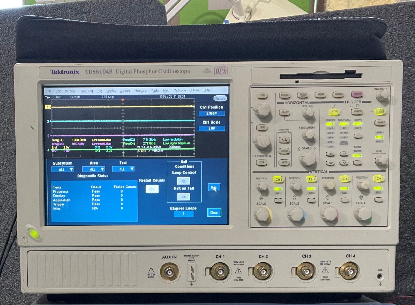
Task: Click the on-screen Buttons button
Action: (220, 98)
